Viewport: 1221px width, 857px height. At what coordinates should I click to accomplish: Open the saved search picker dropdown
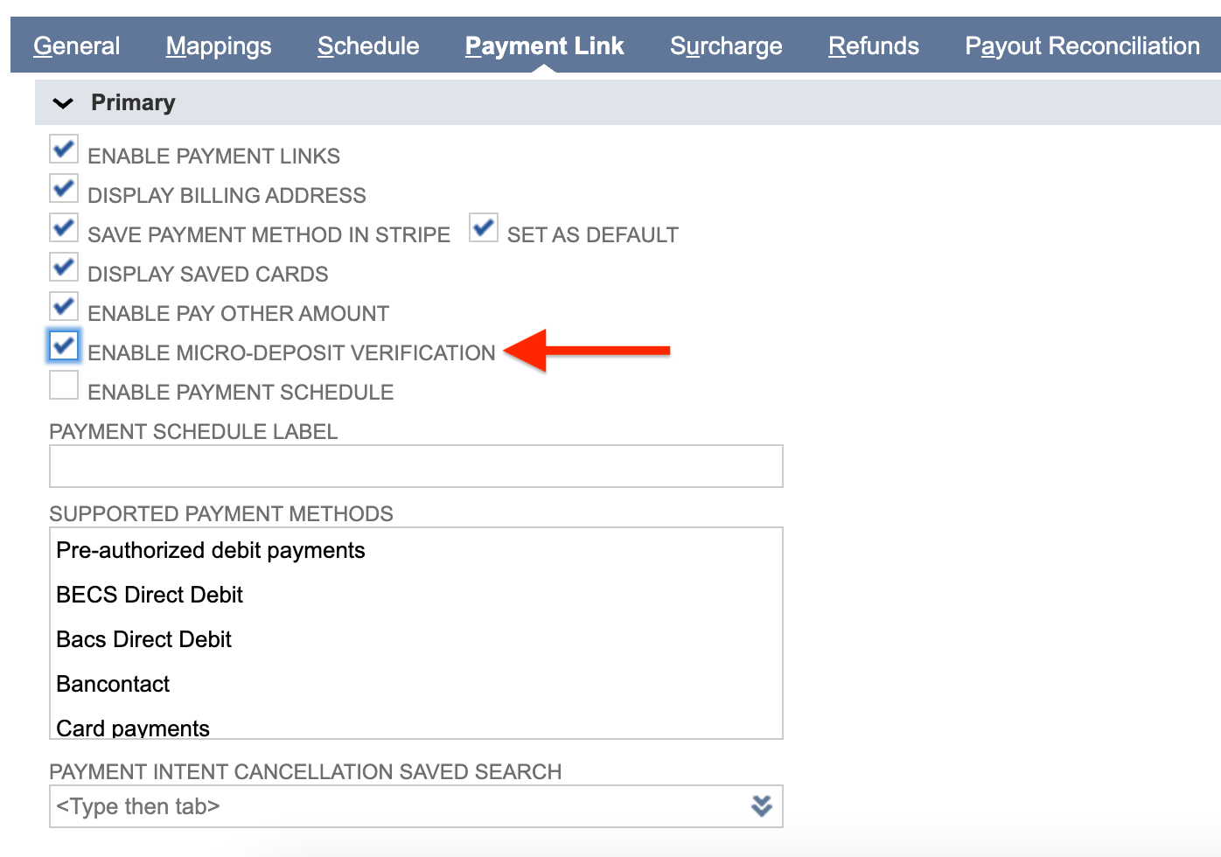coord(760,805)
